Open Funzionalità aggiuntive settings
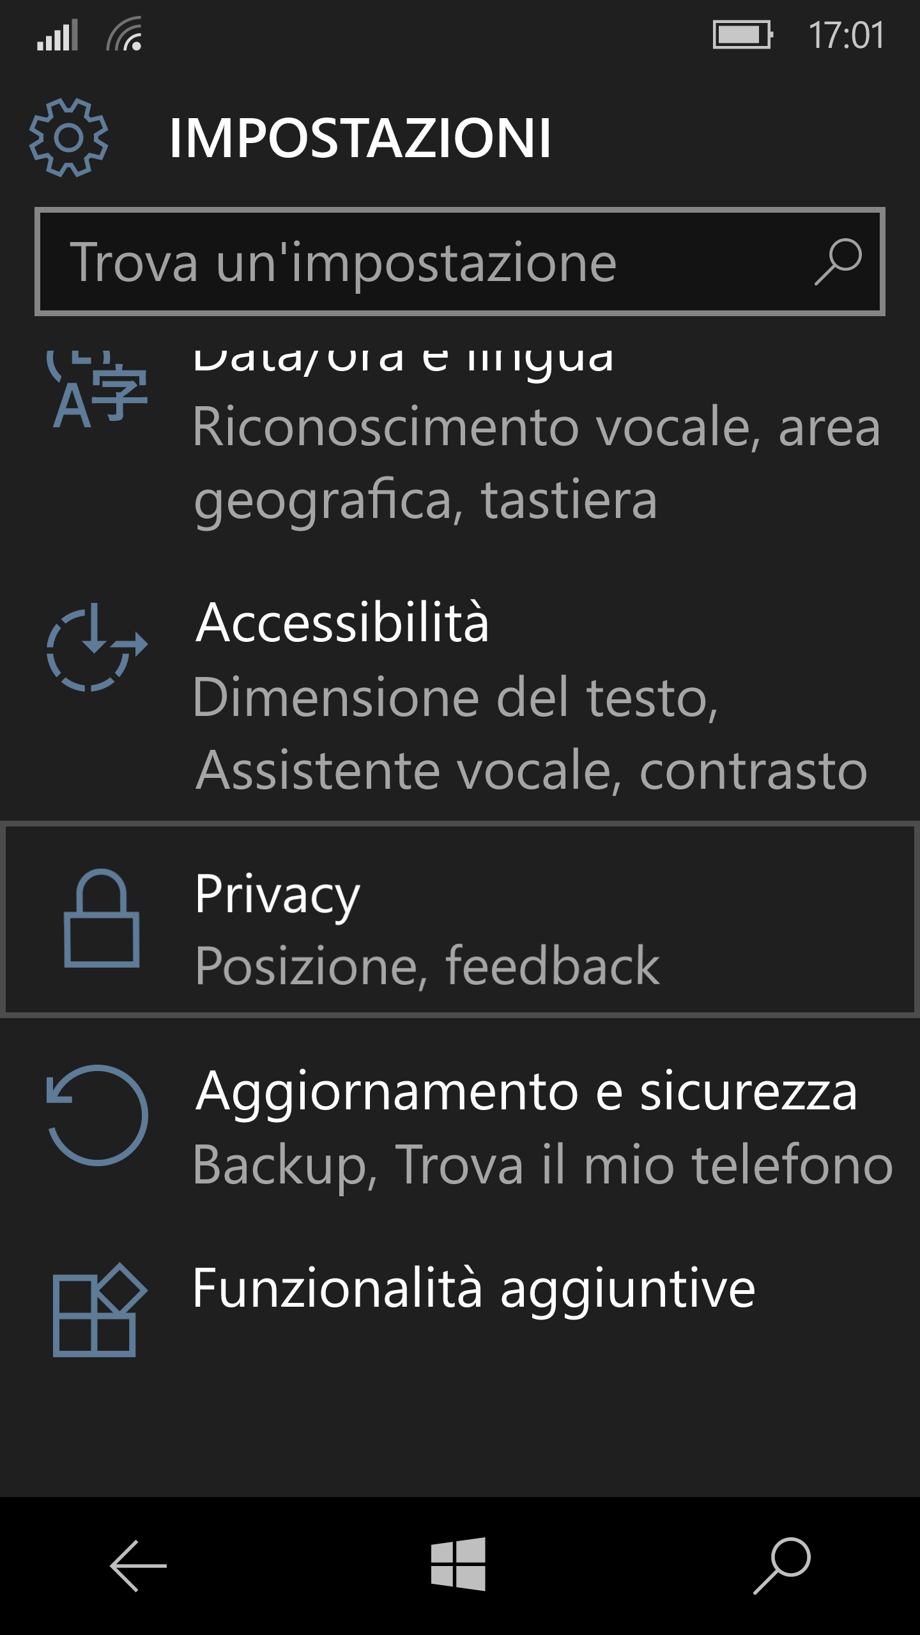Screen dimensions: 920x1635 (x=473, y=1289)
